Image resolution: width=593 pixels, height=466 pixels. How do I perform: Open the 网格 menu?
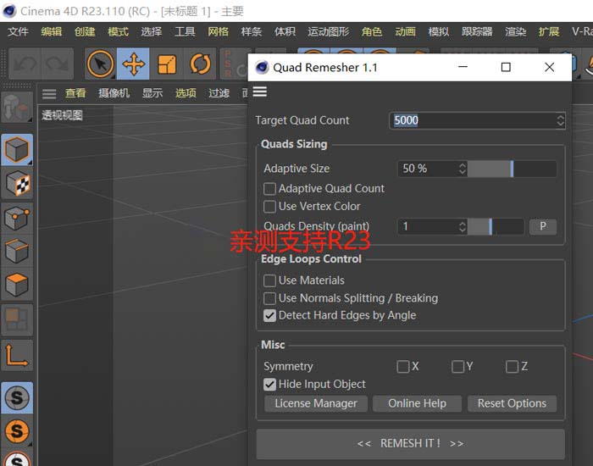219,32
